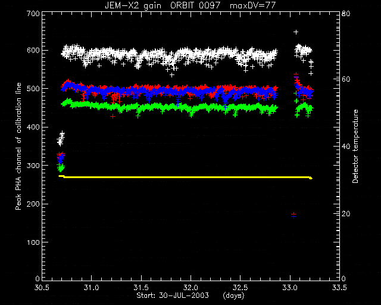The height and width of the screenshot is (305, 381).
Task: Click the 40 tick label on right axis
Action: 346,147
